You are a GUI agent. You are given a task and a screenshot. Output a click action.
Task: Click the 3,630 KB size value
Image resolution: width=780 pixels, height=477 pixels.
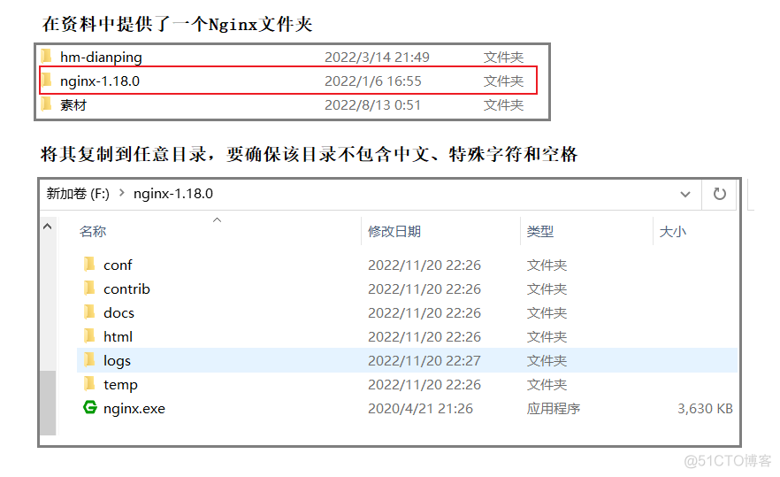click(x=705, y=408)
